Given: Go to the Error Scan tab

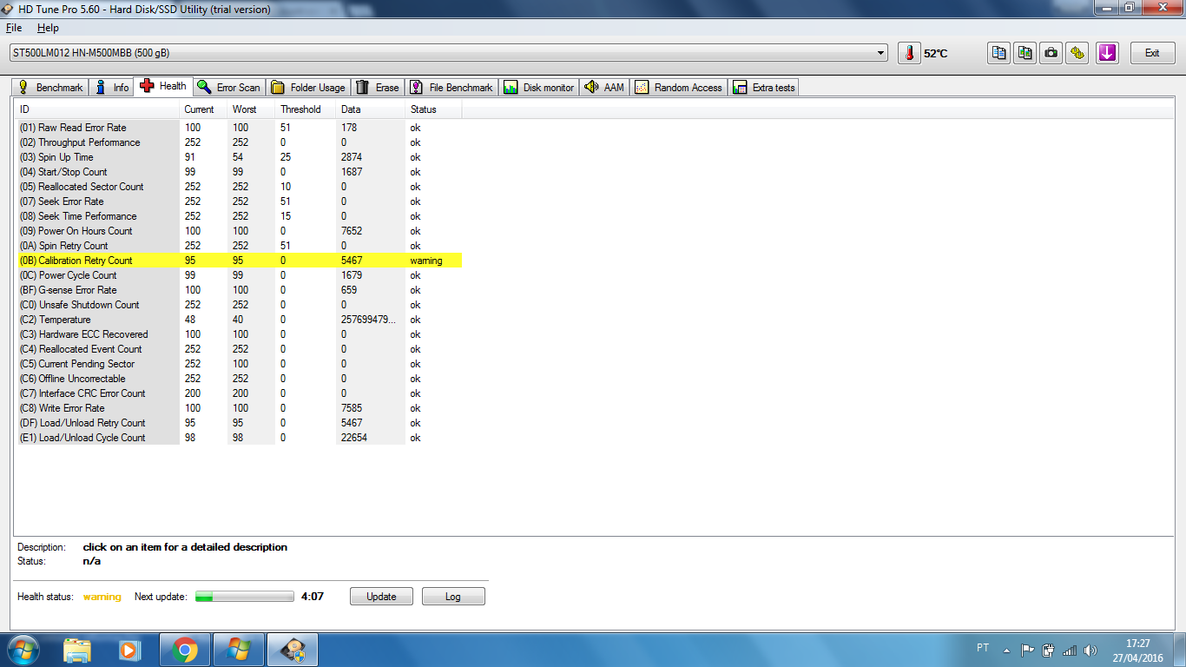Looking at the screenshot, I should [x=228, y=87].
